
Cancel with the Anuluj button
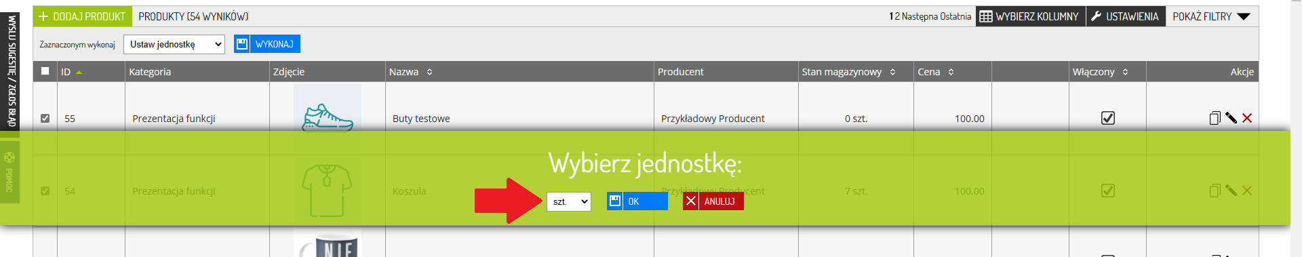pos(713,201)
